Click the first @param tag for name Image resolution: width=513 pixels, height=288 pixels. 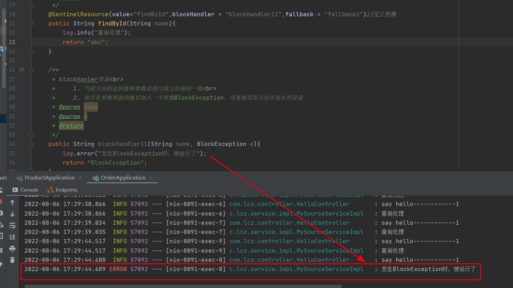click(x=69, y=107)
